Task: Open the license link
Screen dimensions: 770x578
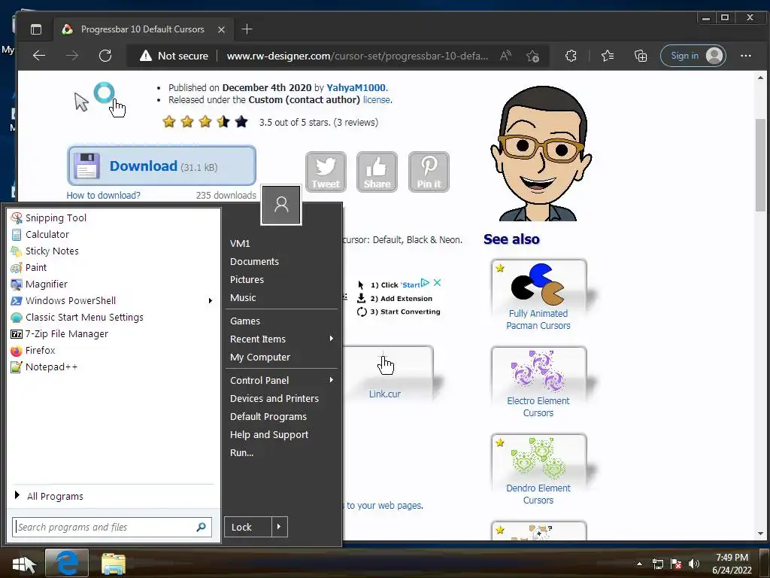Action: pos(377,100)
